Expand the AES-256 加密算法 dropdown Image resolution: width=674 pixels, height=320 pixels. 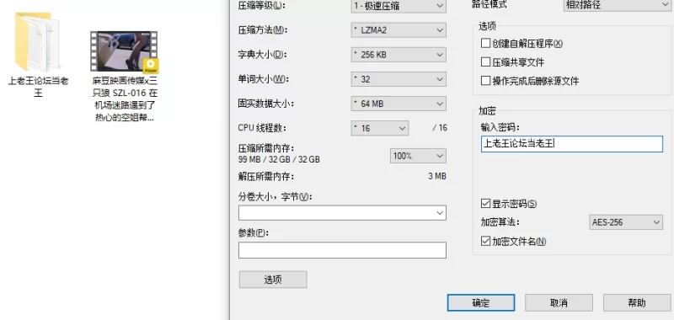626,222
